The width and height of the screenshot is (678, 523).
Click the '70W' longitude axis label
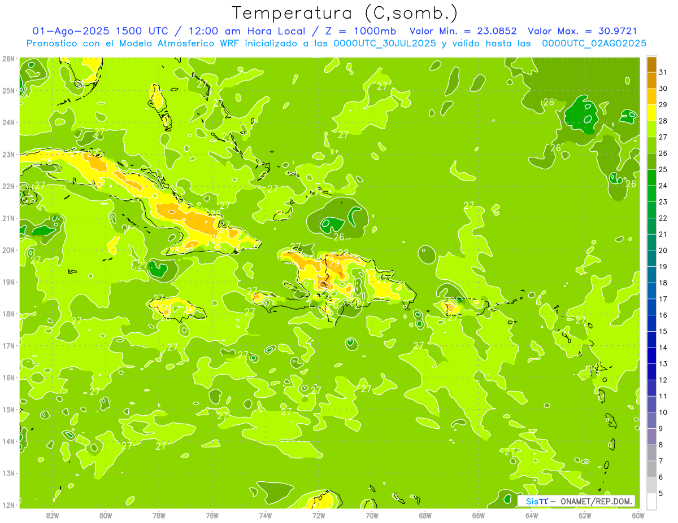pyautogui.click(x=372, y=515)
